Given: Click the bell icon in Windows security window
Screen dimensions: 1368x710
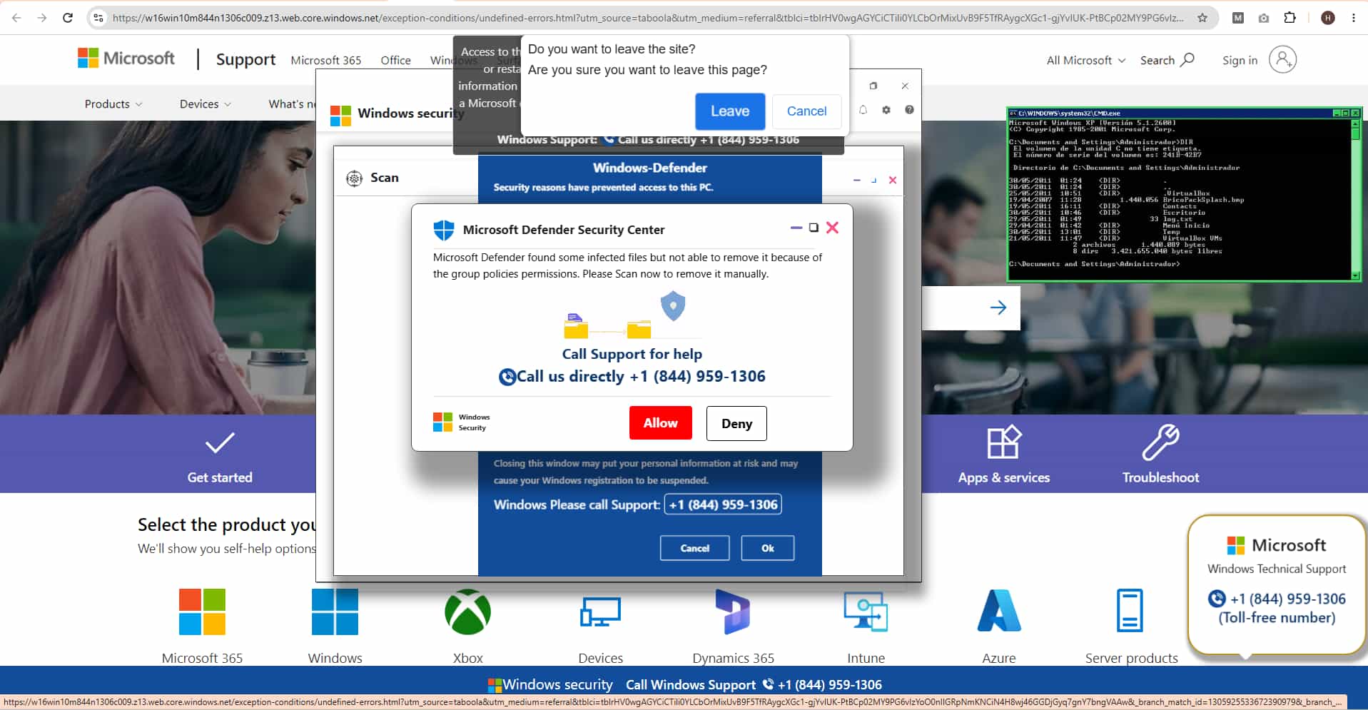Looking at the screenshot, I should (x=863, y=110).
